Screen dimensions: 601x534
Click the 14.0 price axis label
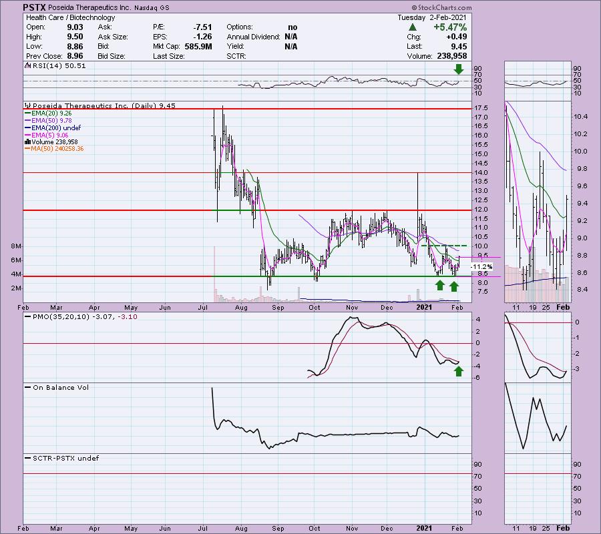click(x=481, y=173)
